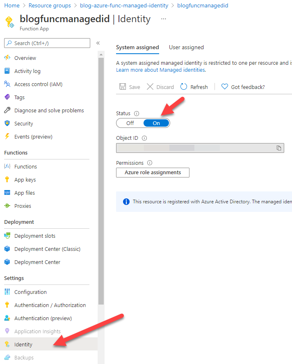This screenshot has width=292, height=364.
Task: Click the Authentication / Authorization key icon
Action: [x=7, y=305]
